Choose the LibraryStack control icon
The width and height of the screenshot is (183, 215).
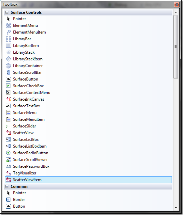click(x=8, y=52)
